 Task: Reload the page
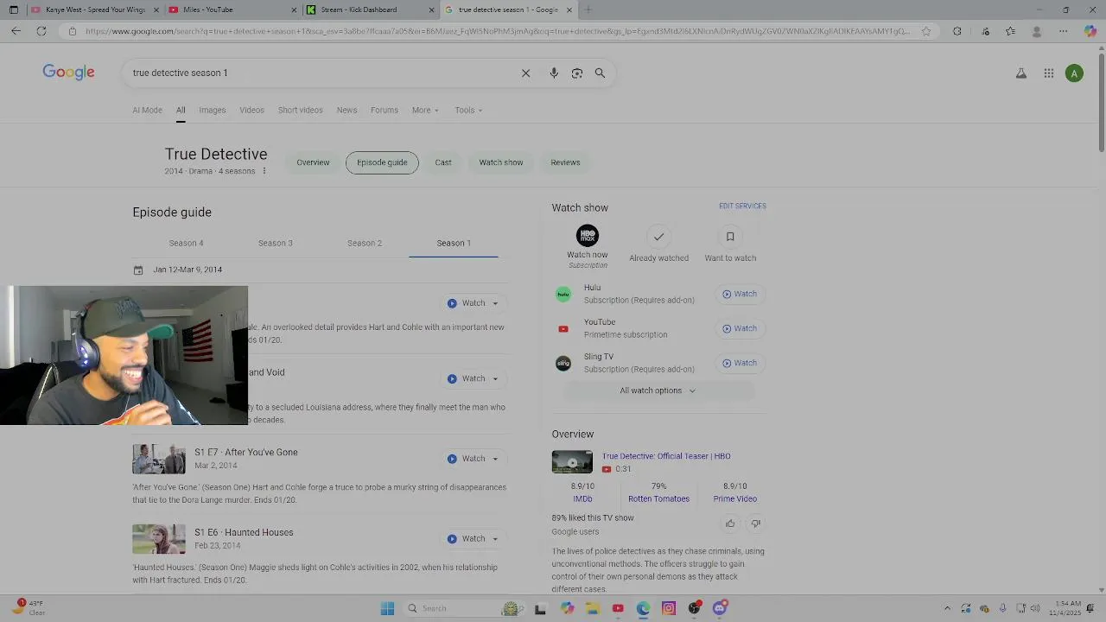click(x=41, y=31)
